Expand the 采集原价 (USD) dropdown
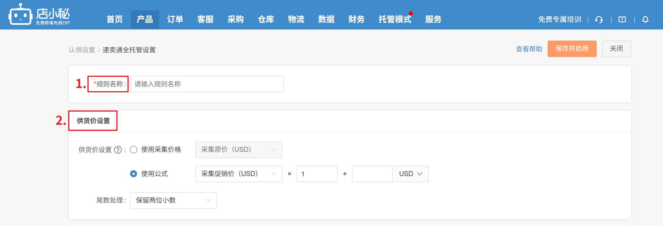 [238, 150]
